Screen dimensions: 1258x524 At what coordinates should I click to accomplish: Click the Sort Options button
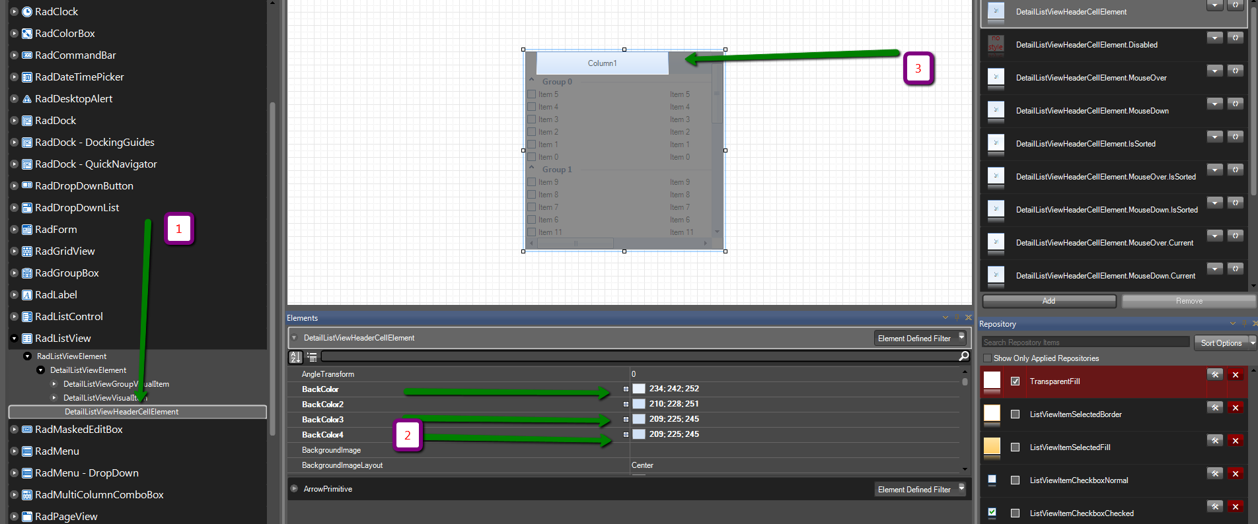[1222, 343]
